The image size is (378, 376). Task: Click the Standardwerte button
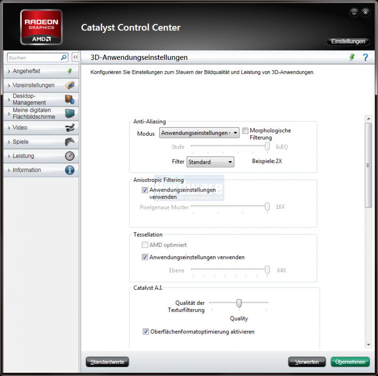(x=107, y=362)
